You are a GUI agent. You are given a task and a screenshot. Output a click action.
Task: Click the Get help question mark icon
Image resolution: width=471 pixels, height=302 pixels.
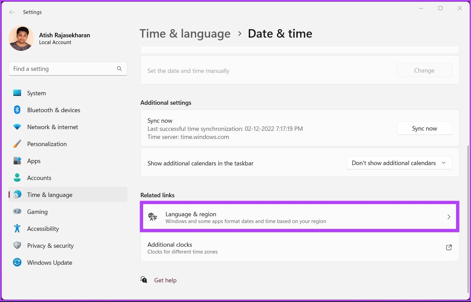(x=144, y=280)
